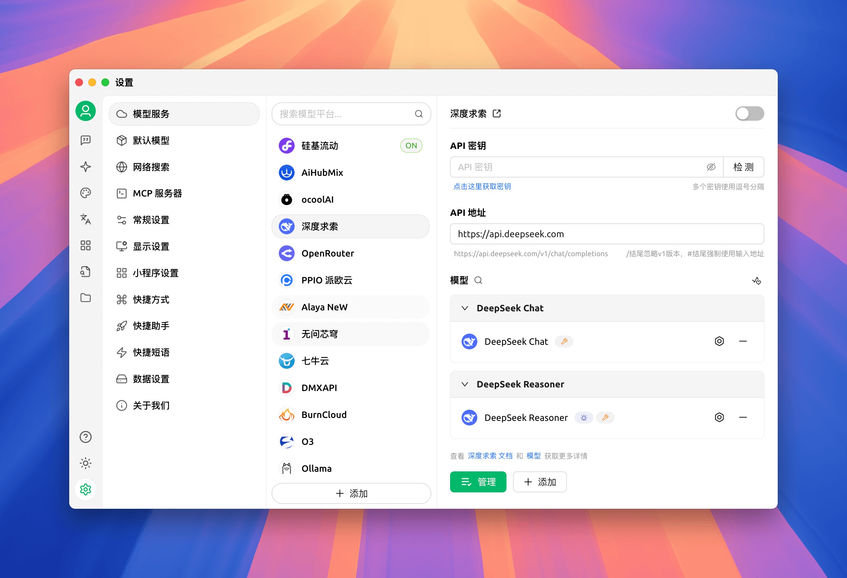Open 关于我们 settings section
847x578 pixels.
pyautogui.click(x=184, y=406)
